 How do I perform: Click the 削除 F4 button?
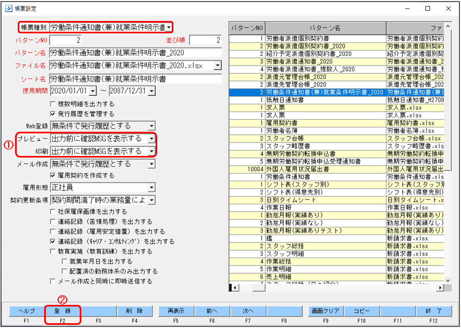click(x=135, y=311)
